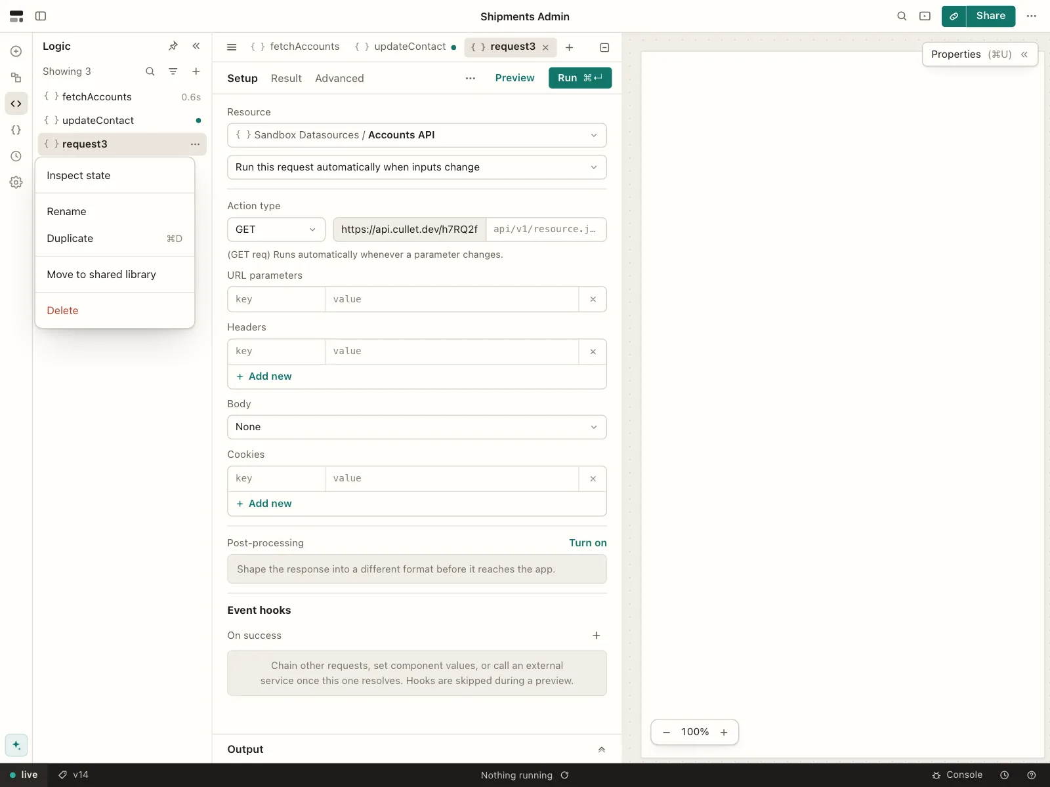The height and width of the screenshot is (787, 1050).
Task: Switch to the Result tab
Action: (x=286, y=78)
